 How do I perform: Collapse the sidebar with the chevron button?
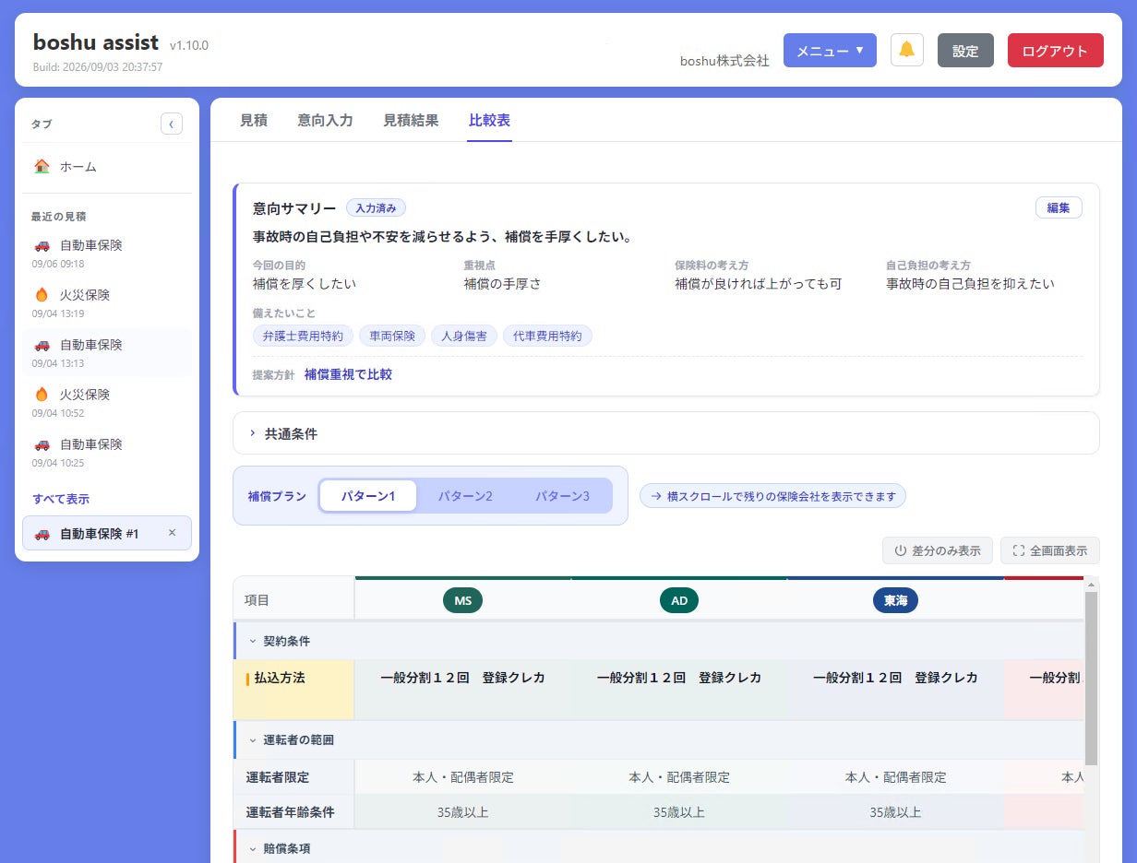172,124
